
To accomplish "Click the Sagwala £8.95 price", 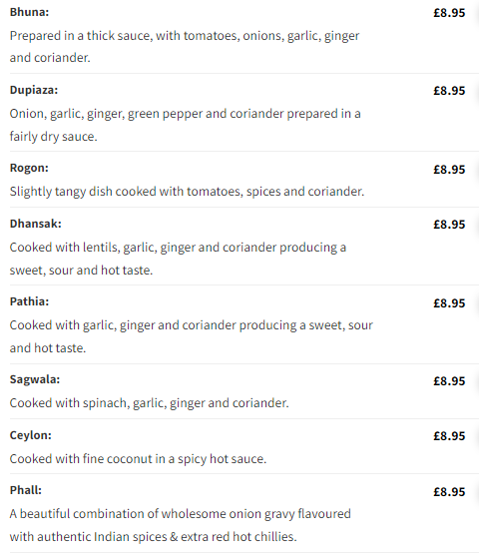I will (449, 381).
